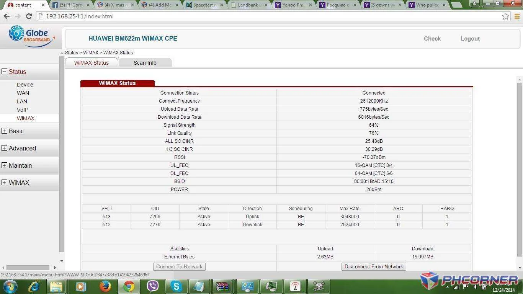Expand the Advanced menu section
Screen dimensions: 523x294
click(x=5, y=148)
